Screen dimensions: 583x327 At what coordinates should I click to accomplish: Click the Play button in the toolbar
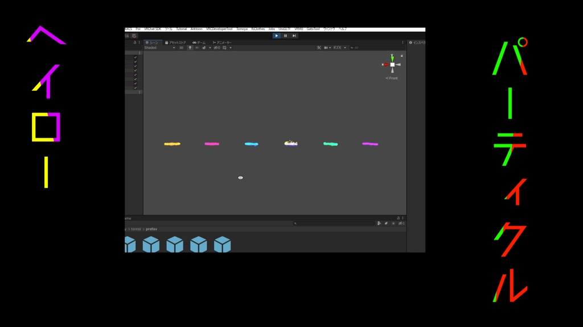[x=276, y=36]
